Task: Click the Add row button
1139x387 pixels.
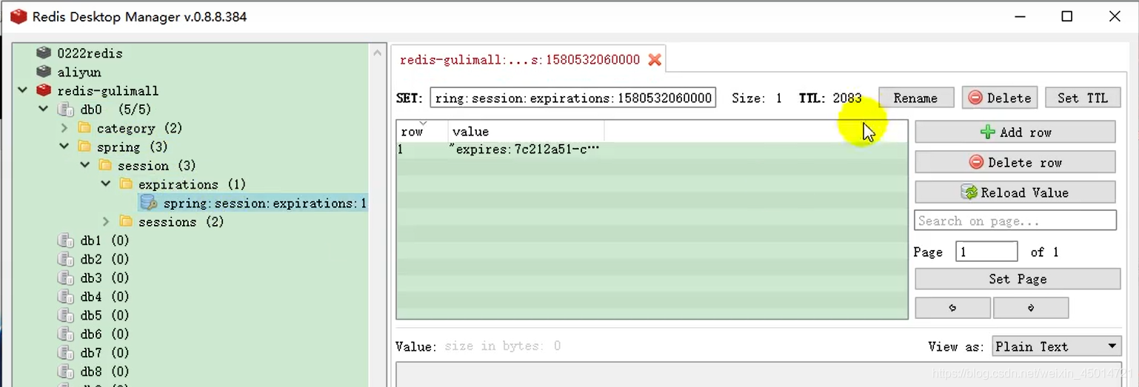Action: tap(1015, 132)
